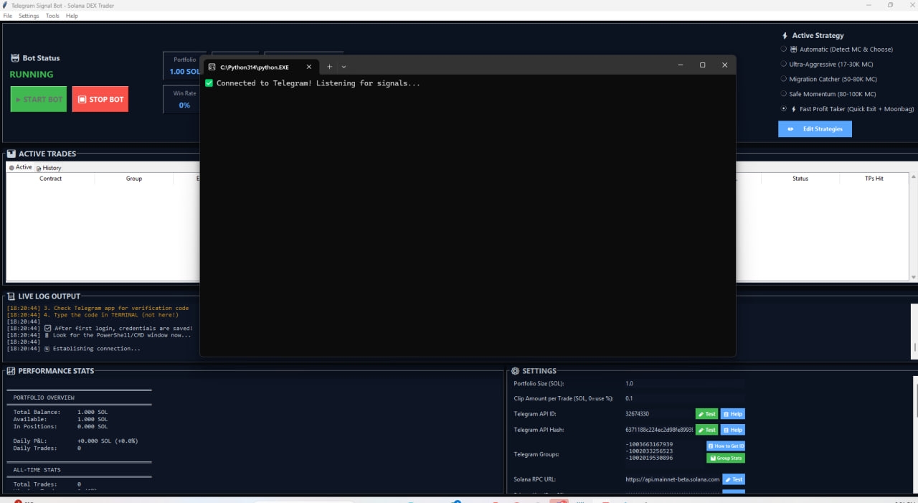
Task: Open a new terminal tab with plus icon
Action: tap(330, 67)
